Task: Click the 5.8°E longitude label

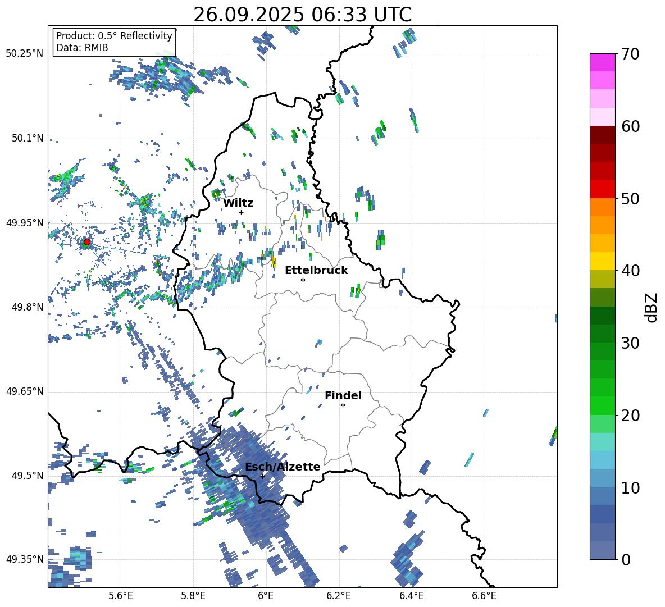Action: 193,596
